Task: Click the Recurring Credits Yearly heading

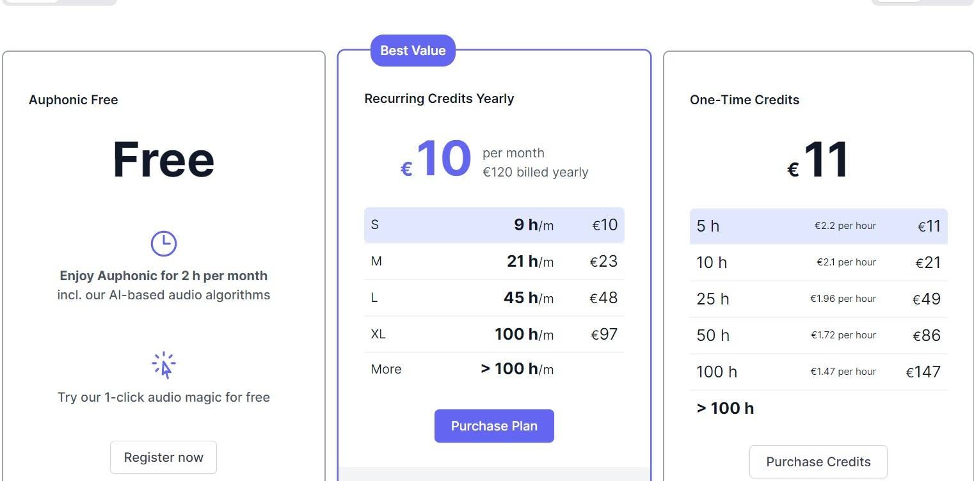Action: pyautogui.click(x=439, y=99)
